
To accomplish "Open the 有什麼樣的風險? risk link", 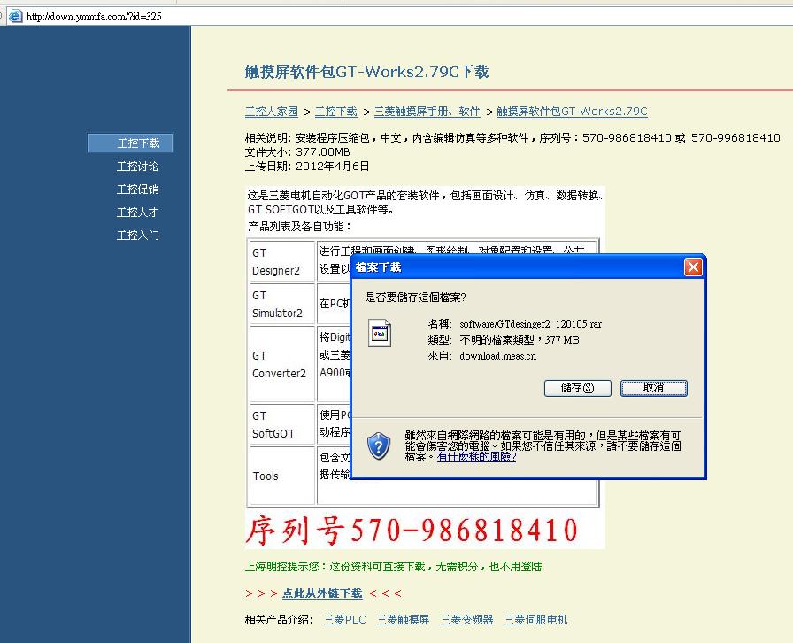I will pos(476,457).
